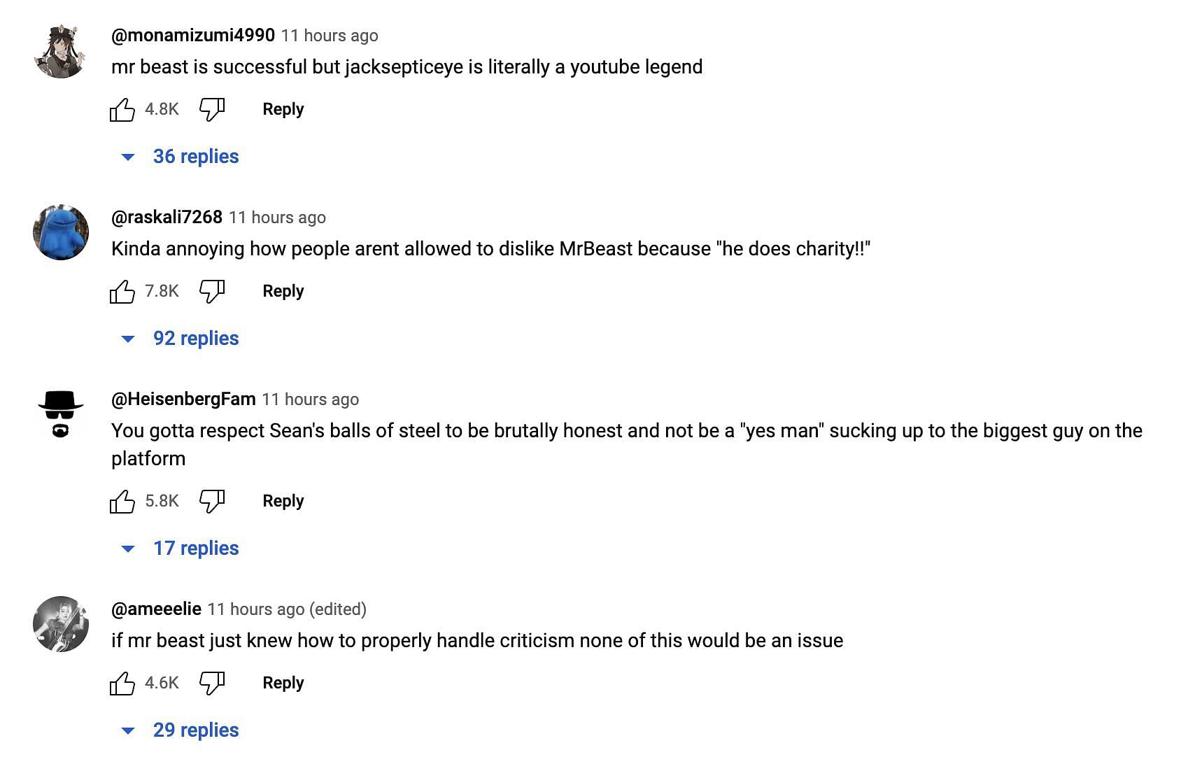Dislike the jacksepticeye youtube legend comment

(212, 109)
